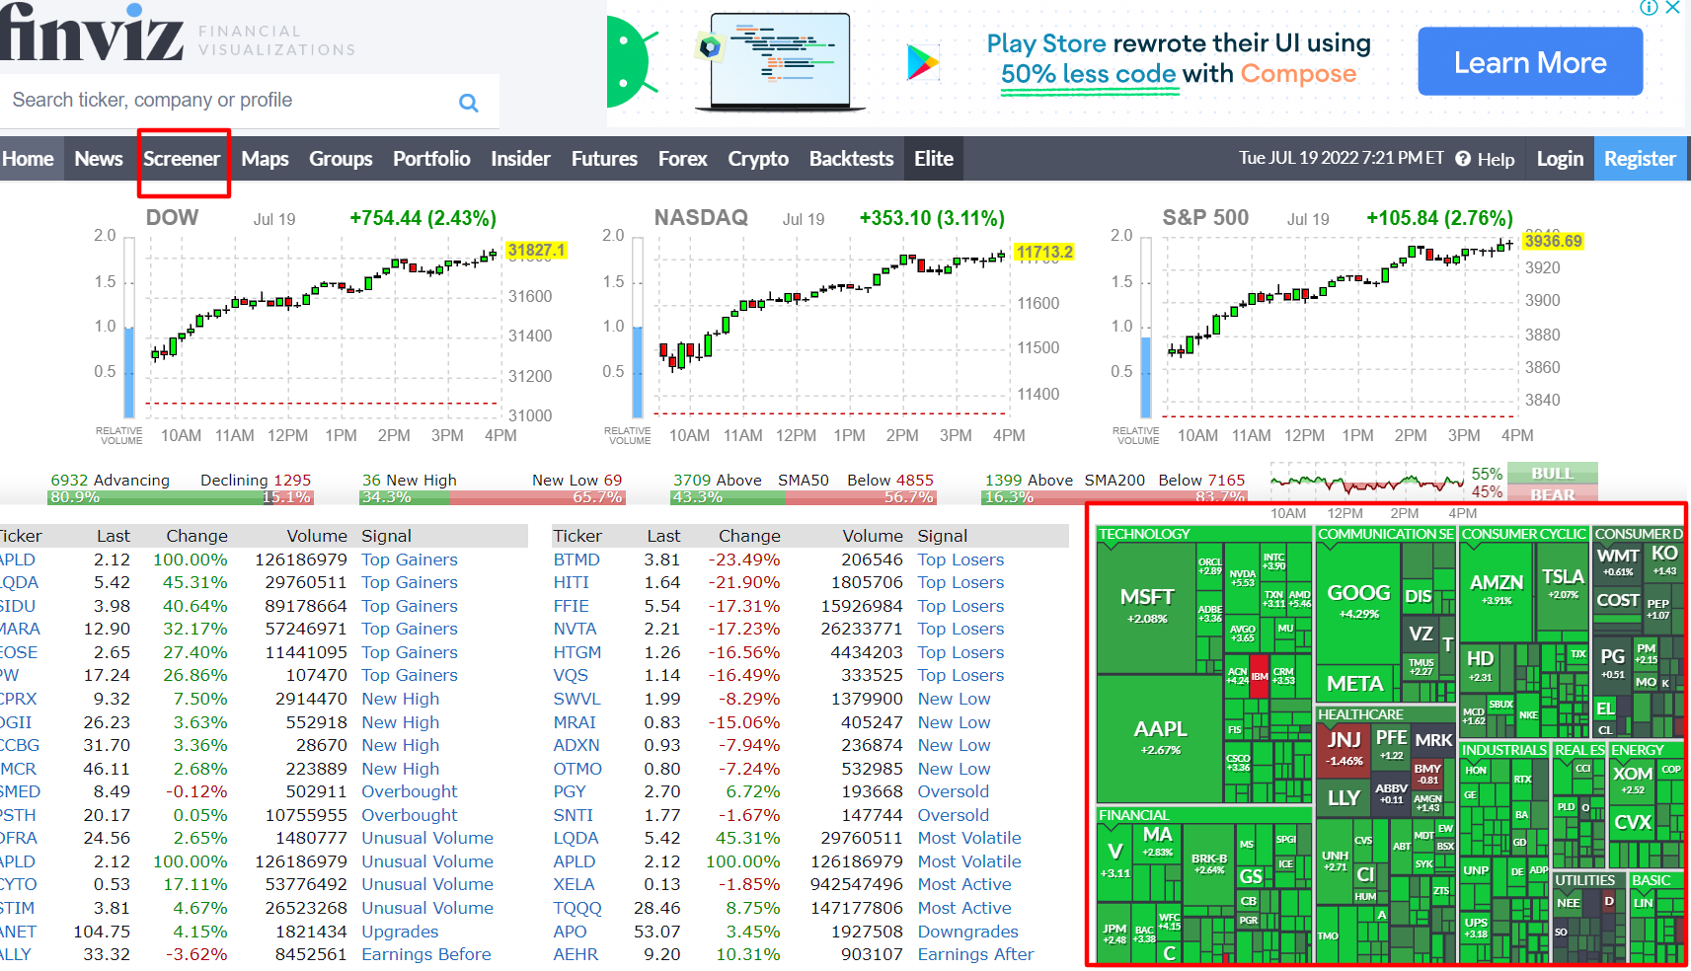Click the NVTA ticker link
This screenshot has height=971, width=1691.
tap(575, 629)
